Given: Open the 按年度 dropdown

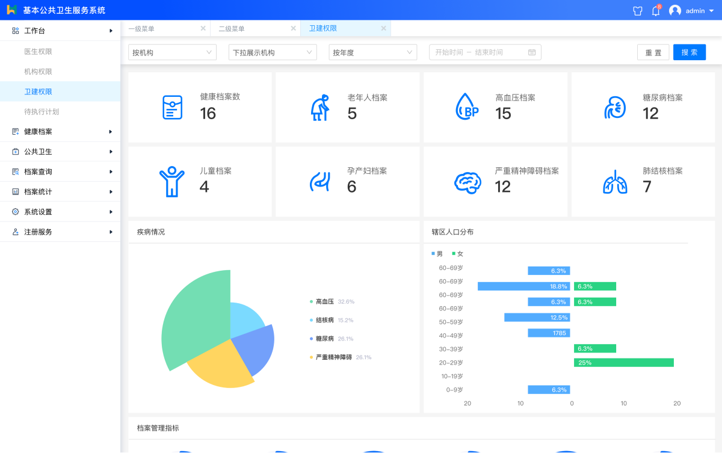Looking at the screenshot, I should tap(373, 52).
